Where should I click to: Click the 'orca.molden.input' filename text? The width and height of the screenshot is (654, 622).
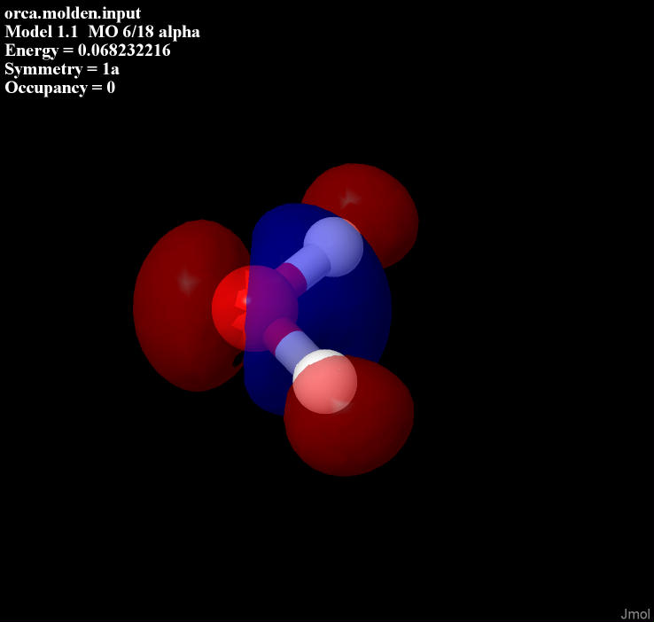point(73,13)
